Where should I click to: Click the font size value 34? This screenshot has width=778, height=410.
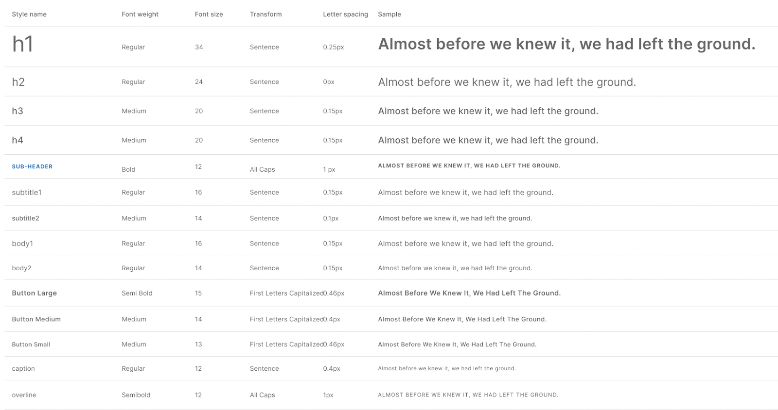199,47
